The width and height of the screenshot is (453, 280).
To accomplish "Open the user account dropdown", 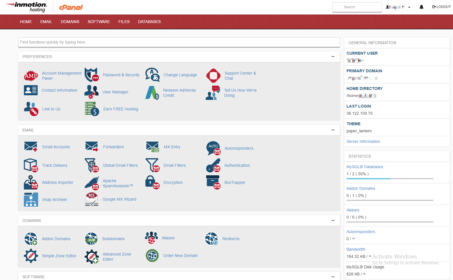I will pyautogui.click(x=398, y=7).
